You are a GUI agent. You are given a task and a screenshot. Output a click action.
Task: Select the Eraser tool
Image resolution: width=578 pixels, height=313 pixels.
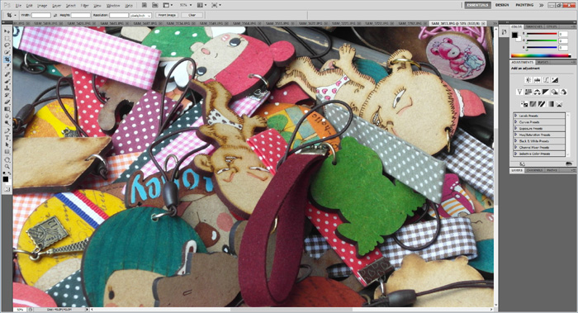tap(7, 102)
